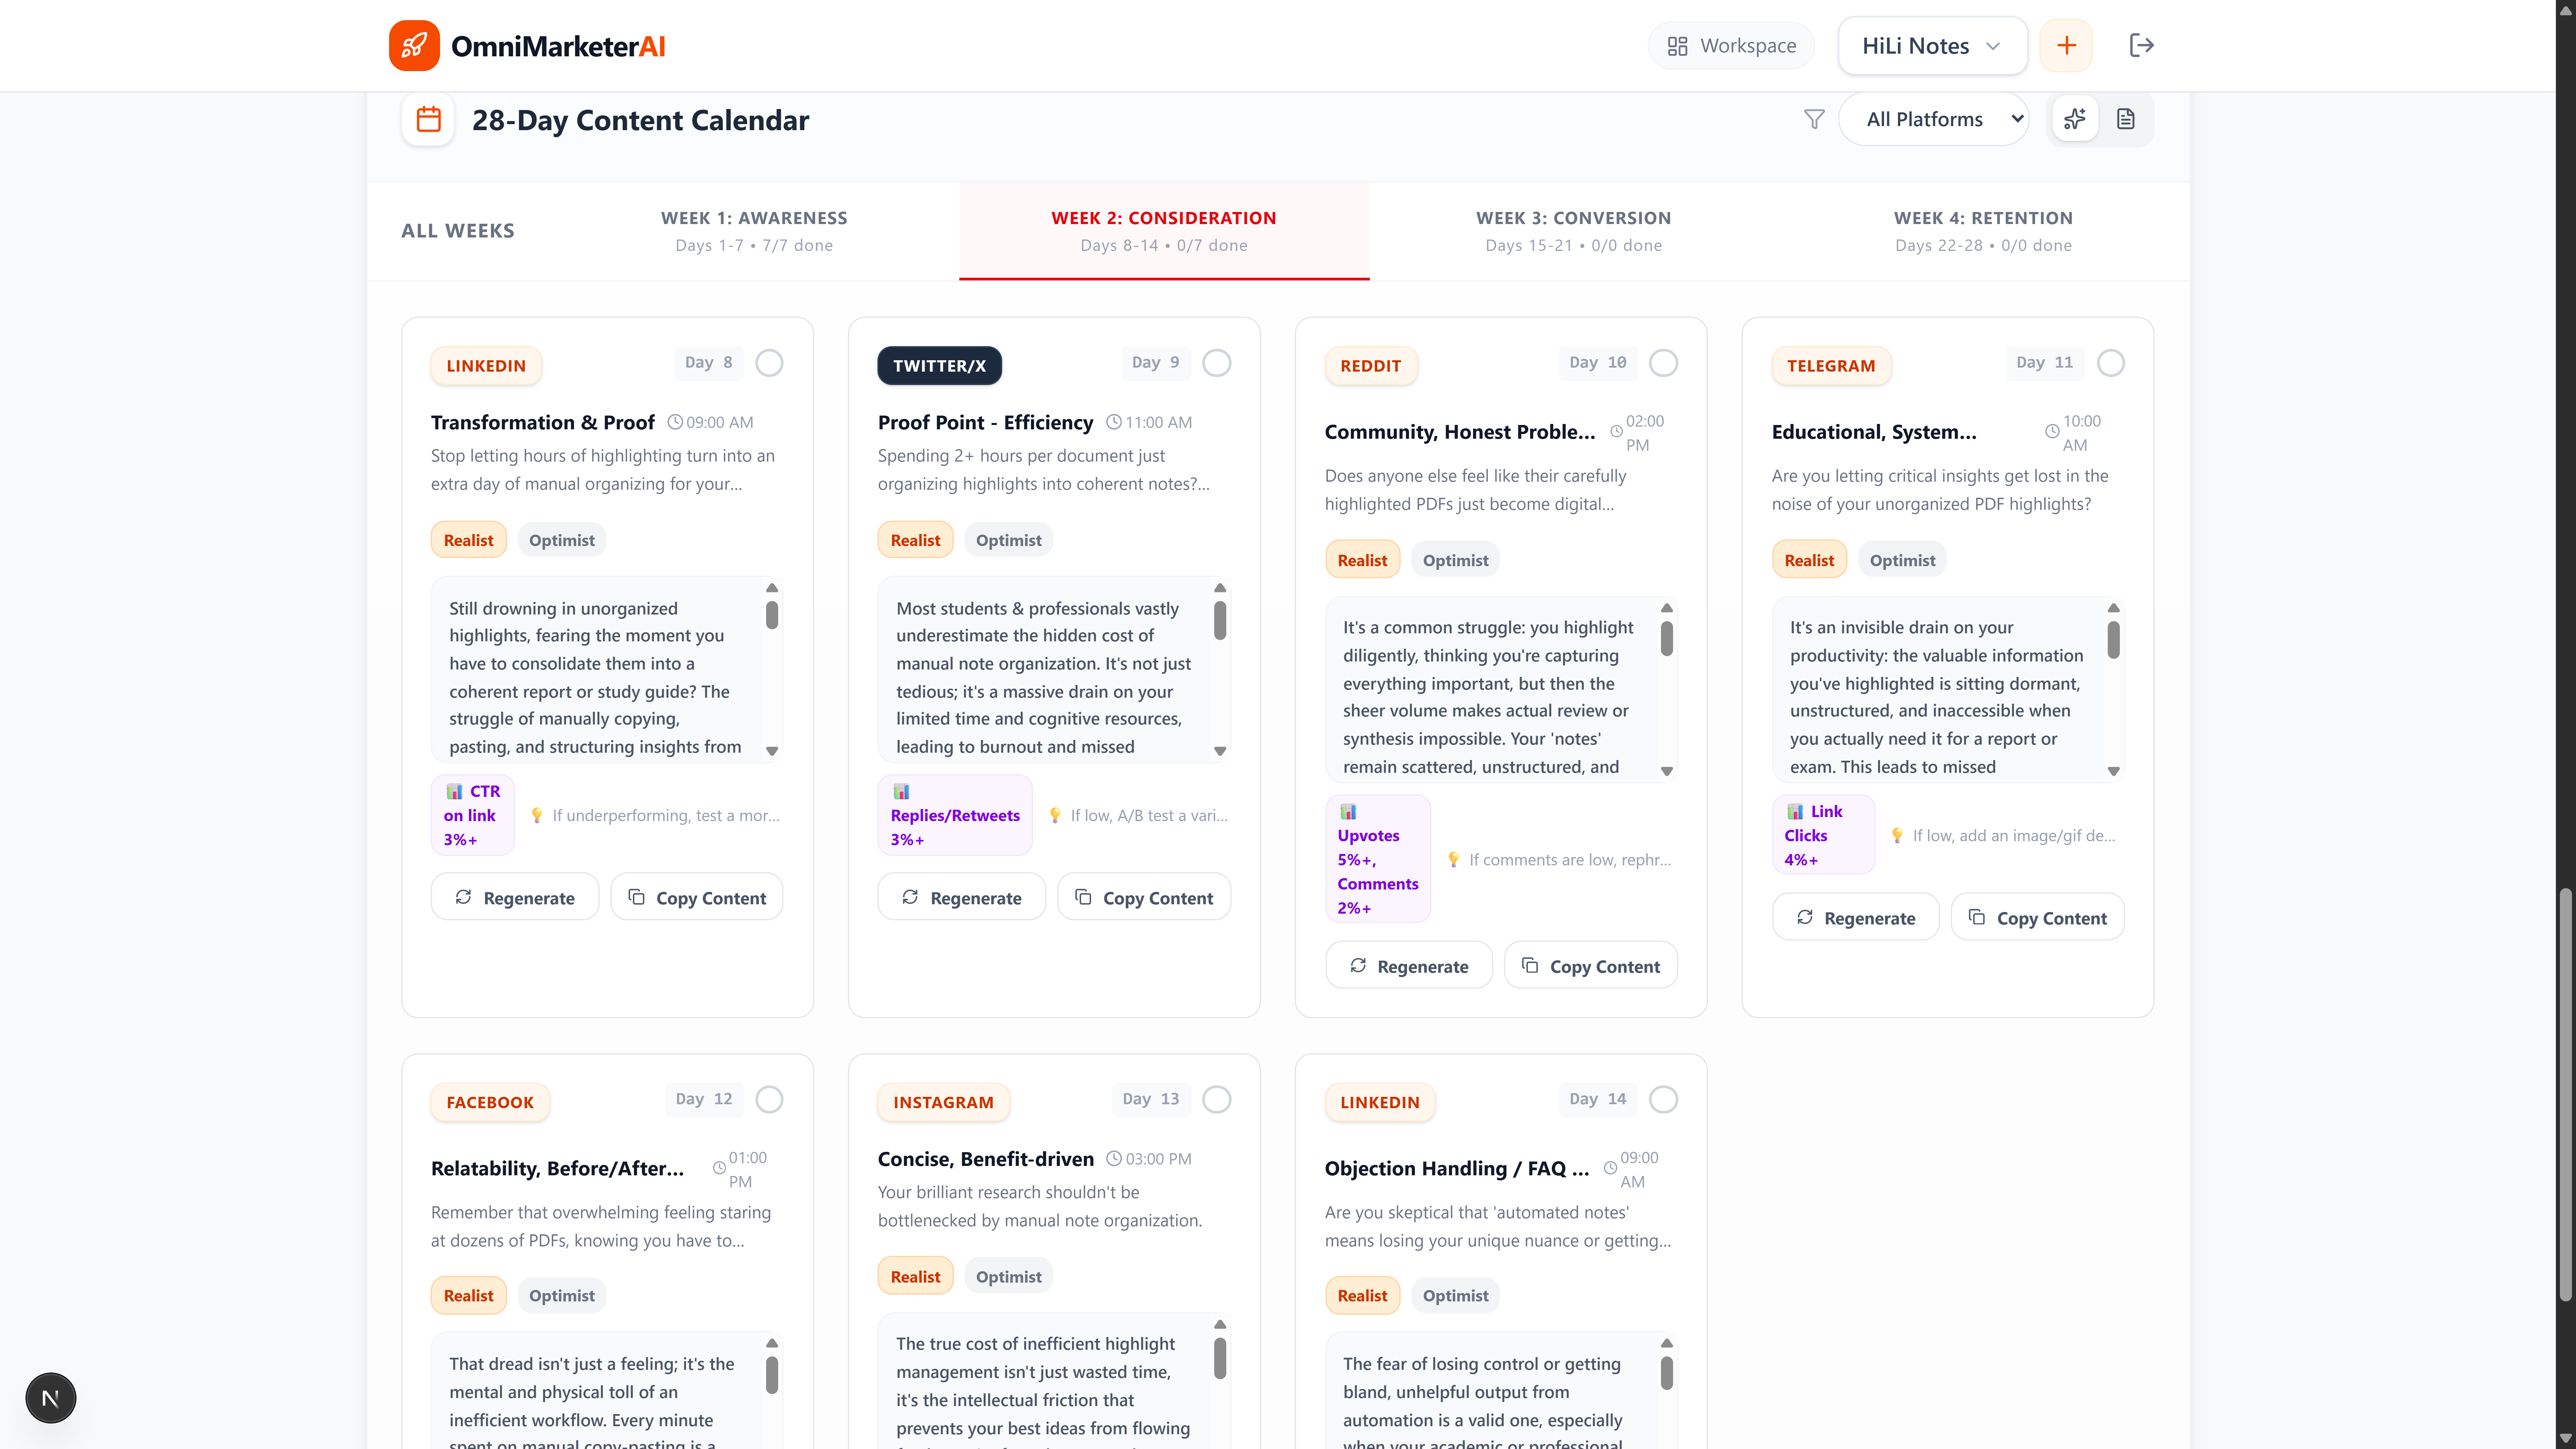Expand the Optimist tone on Day 9 card
Image resolution: width=2576 pixels, height=1449 pixels.
[x=1008, y=539]
